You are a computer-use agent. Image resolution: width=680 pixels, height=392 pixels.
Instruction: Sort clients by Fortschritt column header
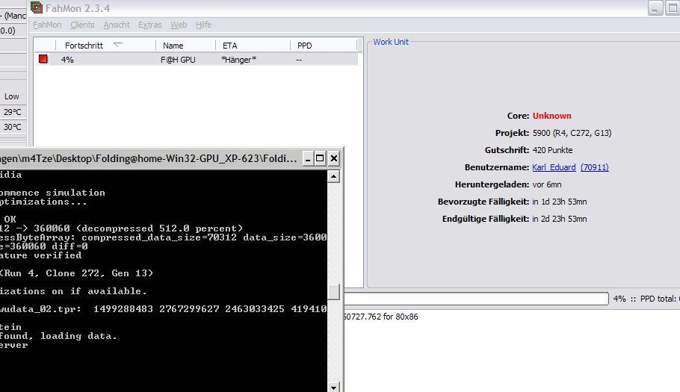[x=106, y=45]
